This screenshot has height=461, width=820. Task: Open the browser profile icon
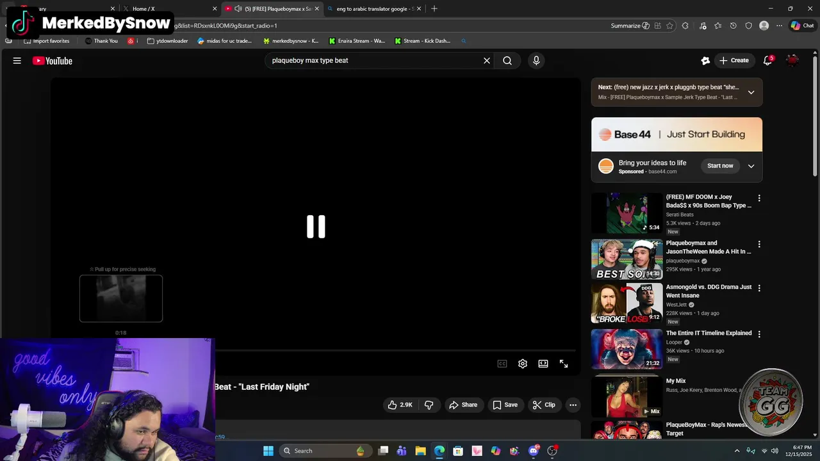[x=764, y=26]
